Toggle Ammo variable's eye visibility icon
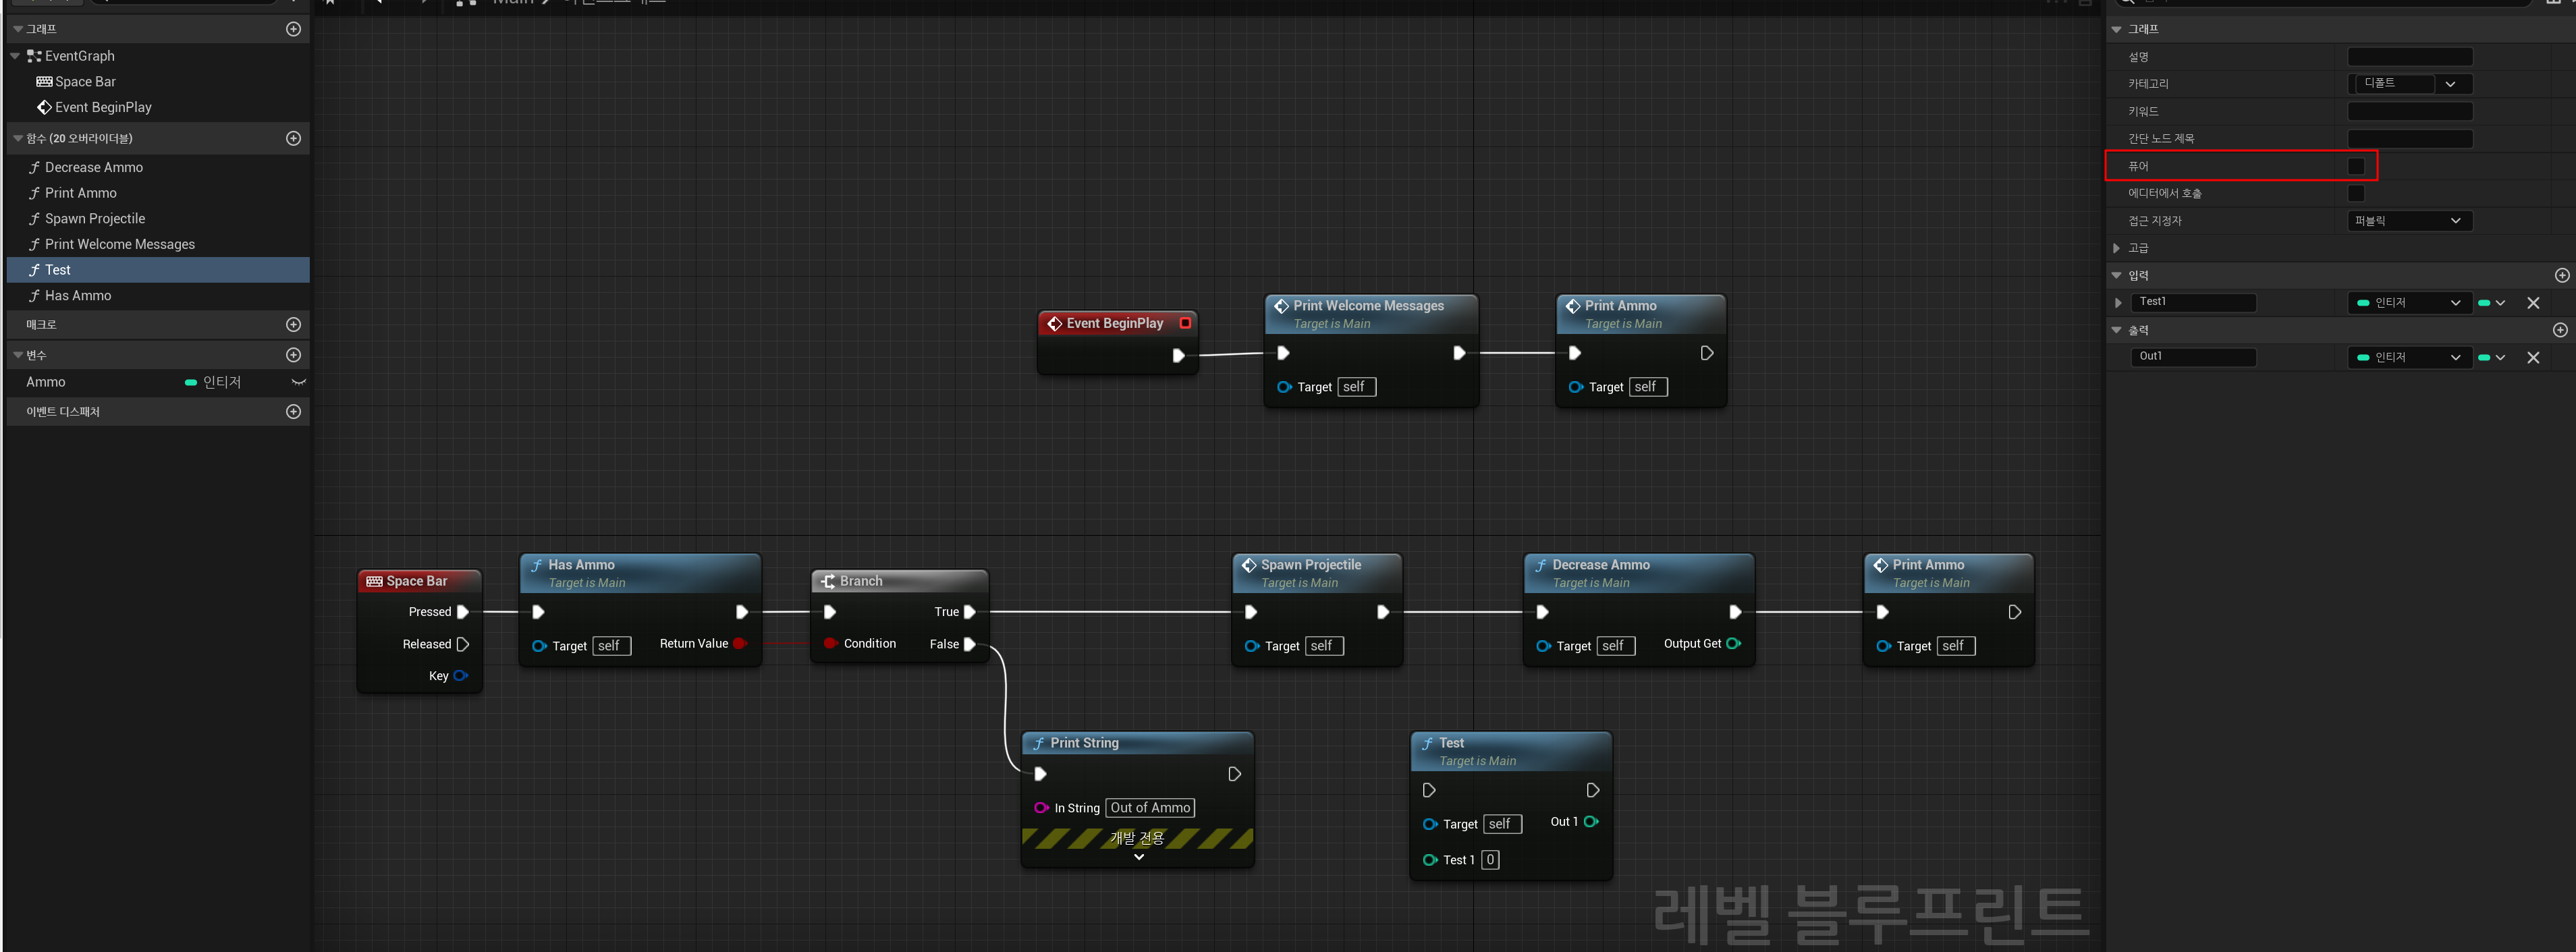 (298, 382)
